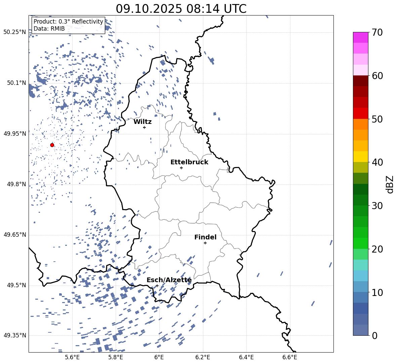Click the Findel city label

(x=205, y=237)
